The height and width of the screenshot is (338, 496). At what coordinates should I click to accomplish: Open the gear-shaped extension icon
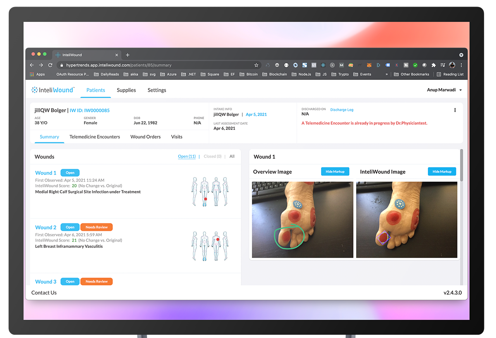click(277, 65)
